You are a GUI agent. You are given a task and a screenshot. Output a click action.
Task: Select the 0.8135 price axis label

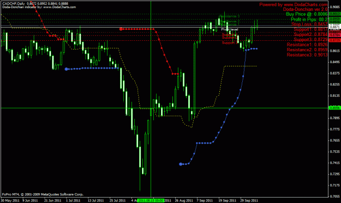pos(335,96)
